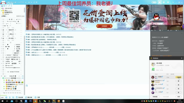This screenshot has height=103, width=184.
Task: Click in the chat message input area
Action: tap(87, 91)
